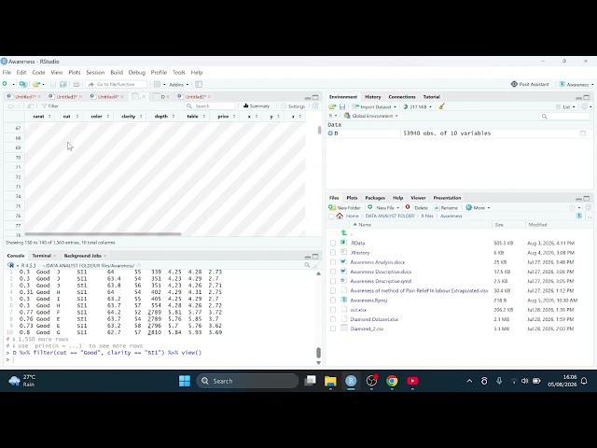Screen dimensions: 597x448
Task: Open the Awareness project dropdown
Action: coord(576,85)
